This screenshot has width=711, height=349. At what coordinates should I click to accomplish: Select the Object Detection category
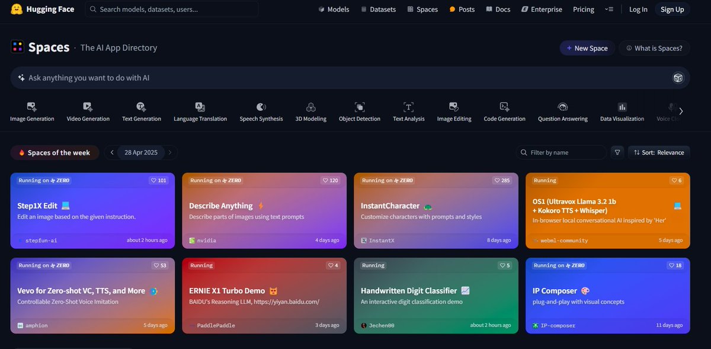[360, 111]
